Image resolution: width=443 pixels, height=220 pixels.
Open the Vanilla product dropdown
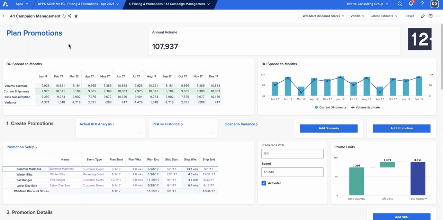pyautogui.click(x=357, y=16)
